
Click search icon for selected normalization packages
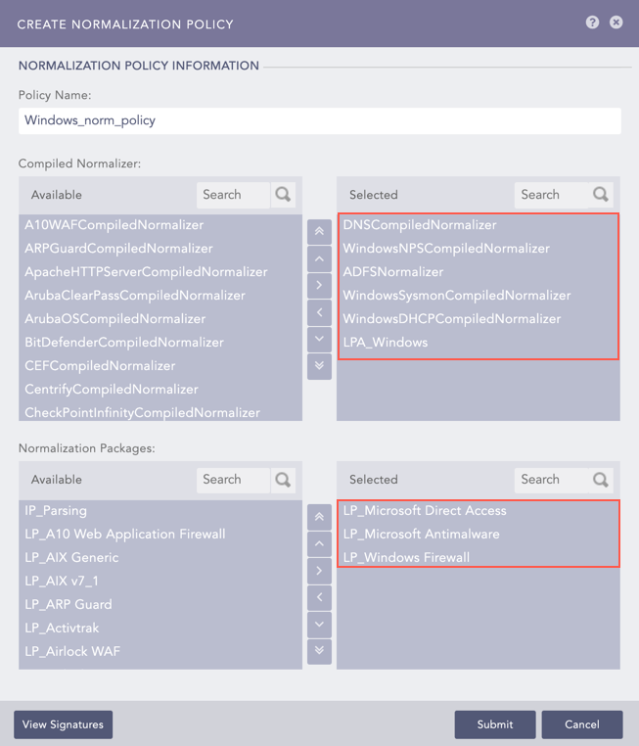pos(601,479)
